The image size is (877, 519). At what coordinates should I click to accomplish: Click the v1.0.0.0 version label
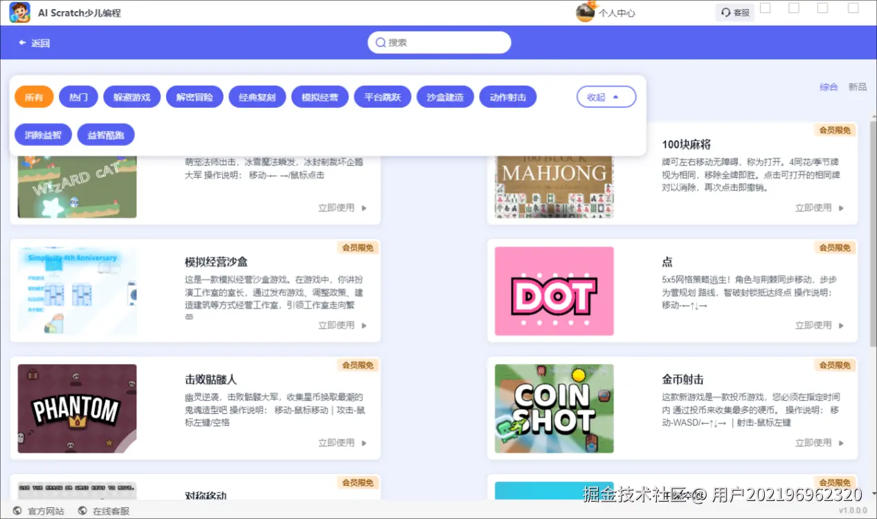[x=853, y=511]
